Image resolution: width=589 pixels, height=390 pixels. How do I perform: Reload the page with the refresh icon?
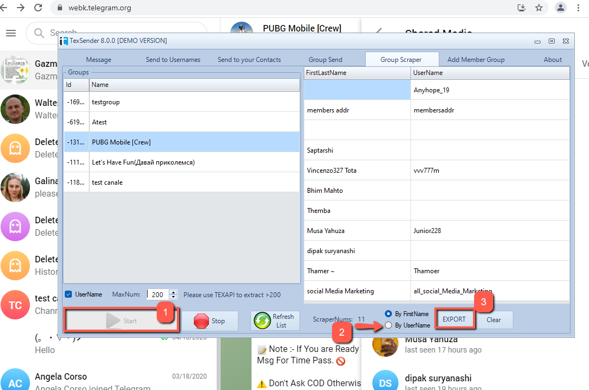(x=38, y=8)
